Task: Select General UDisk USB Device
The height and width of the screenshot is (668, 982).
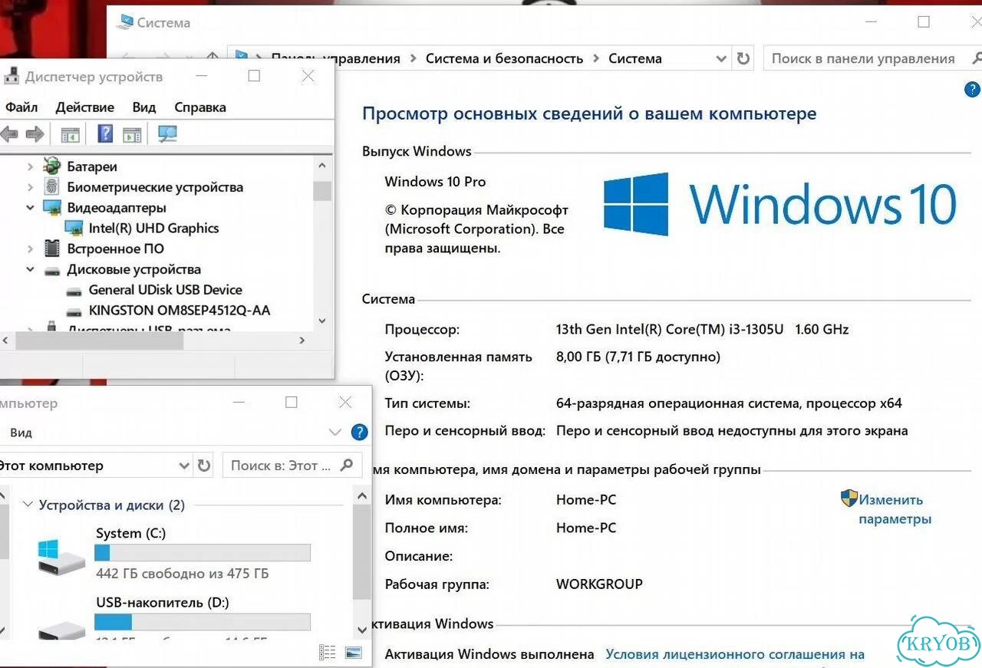Action: pyautogui.click(x=165, y=290)
